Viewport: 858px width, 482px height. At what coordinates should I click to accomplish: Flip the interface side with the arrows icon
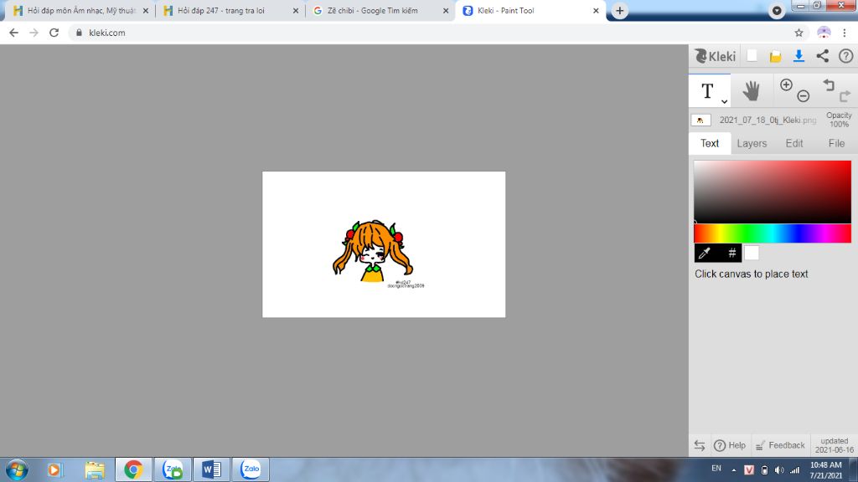pos(700,445)
